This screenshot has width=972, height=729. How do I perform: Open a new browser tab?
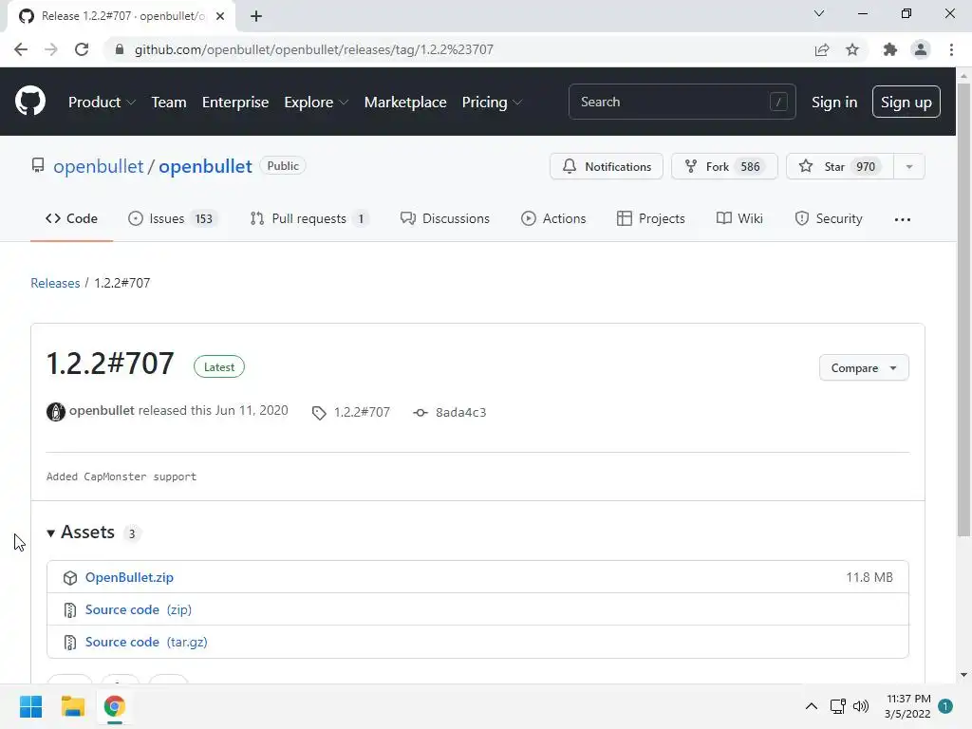click(256, 16)
